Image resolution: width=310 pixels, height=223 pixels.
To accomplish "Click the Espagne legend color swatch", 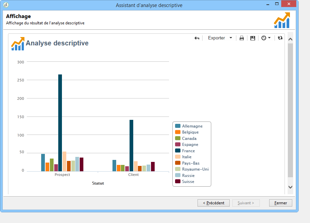I will (178, 144).
